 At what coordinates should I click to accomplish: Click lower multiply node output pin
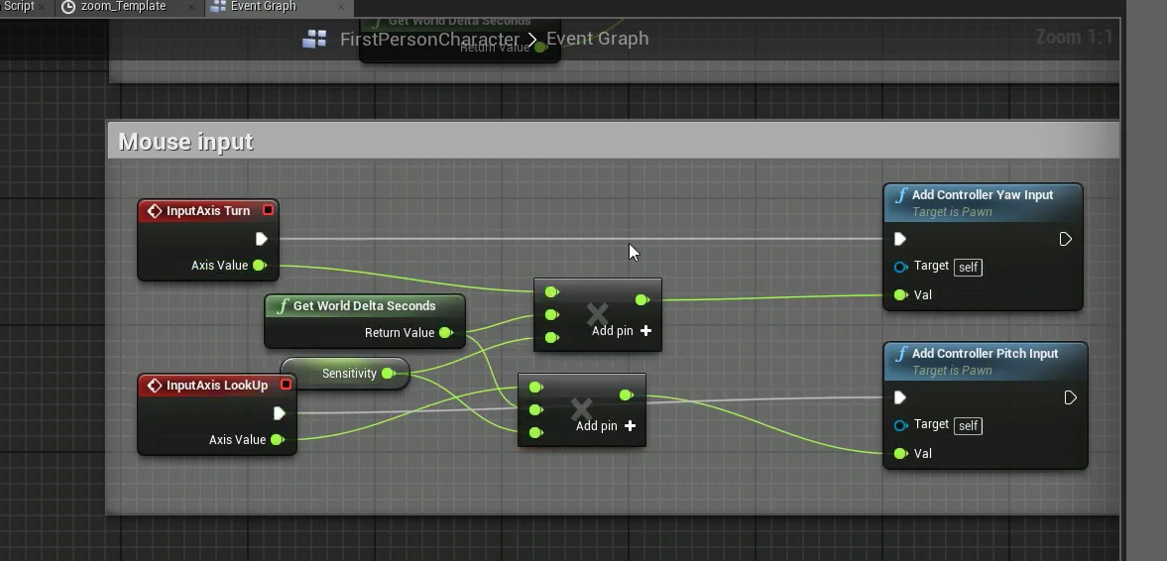pos(627,395)
